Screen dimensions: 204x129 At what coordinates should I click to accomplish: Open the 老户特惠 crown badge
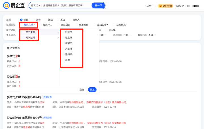pyautogui.click(x=165, y=6)
